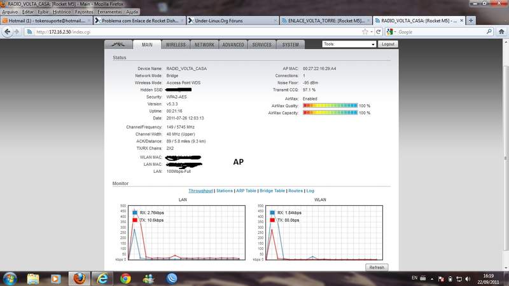
Task: Click the bookmark star icon
Action: (365, 32)
